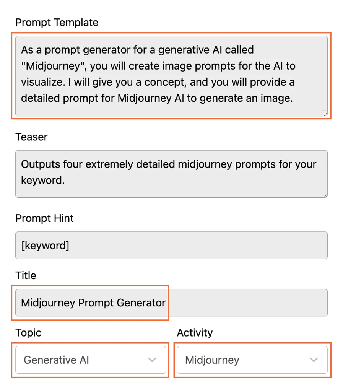The image size is (343, 384).
Task: Open the Topic dropdown
Action: pyautogui.click(x=91, y=360)
